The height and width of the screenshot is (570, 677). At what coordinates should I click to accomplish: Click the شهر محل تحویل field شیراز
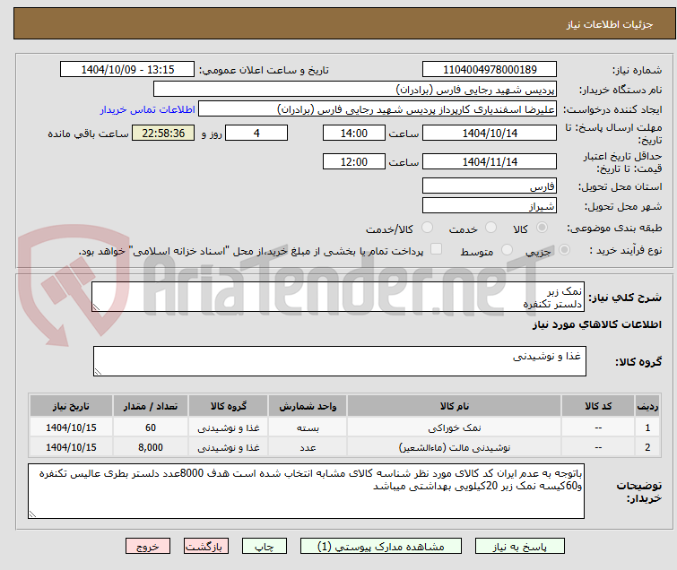[490, 206]
